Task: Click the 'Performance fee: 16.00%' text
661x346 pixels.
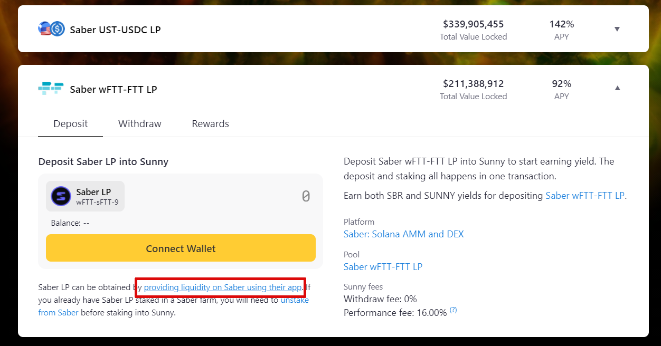Action: pyautogui.click(x=395, y=313)
